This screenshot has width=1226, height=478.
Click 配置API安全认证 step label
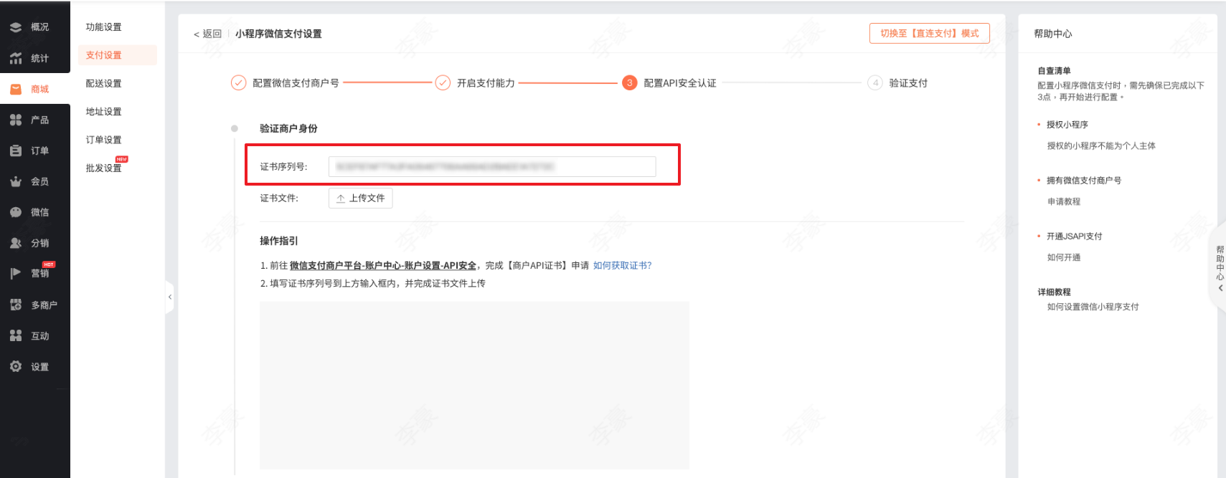pos(680,83)
